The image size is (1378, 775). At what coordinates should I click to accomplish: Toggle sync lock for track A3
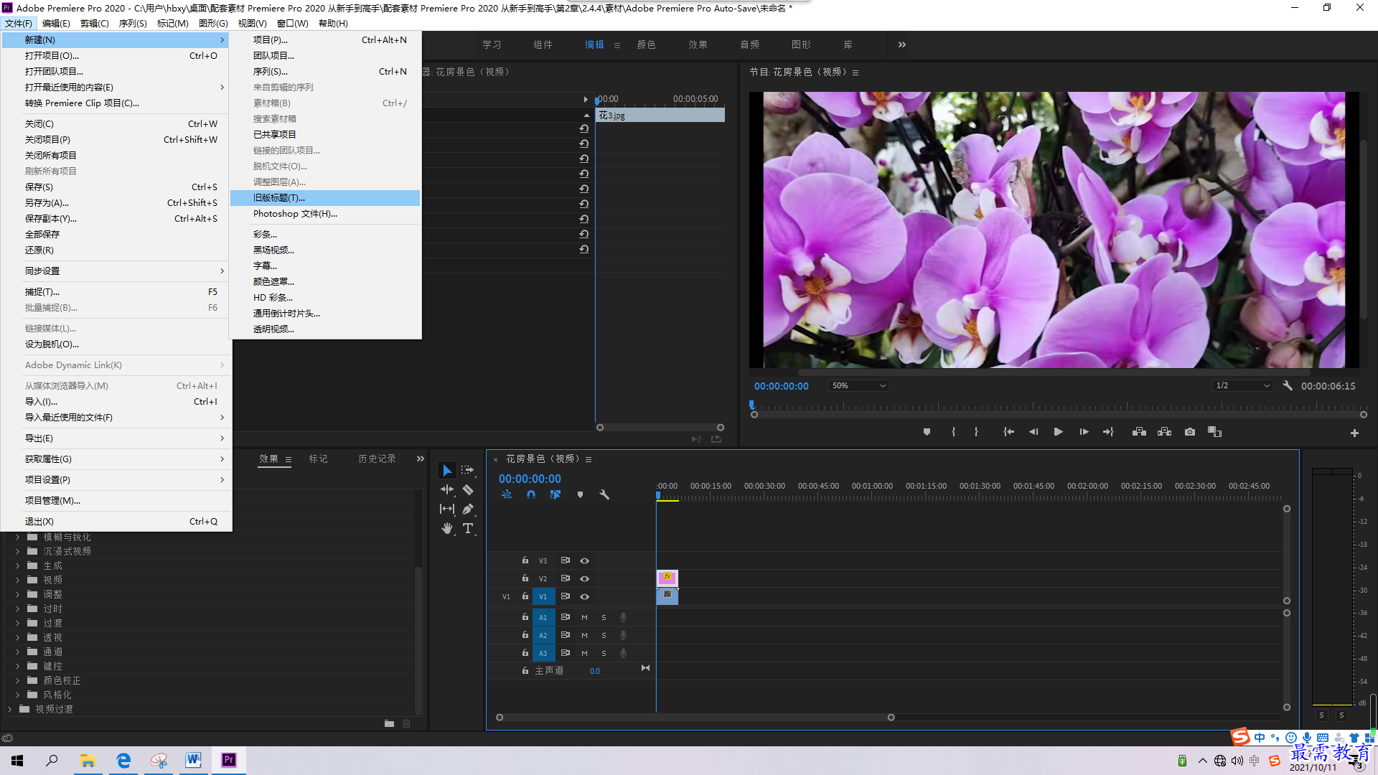coord(565,653)
